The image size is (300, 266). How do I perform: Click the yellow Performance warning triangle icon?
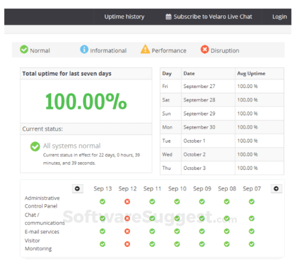pos(145,49)
